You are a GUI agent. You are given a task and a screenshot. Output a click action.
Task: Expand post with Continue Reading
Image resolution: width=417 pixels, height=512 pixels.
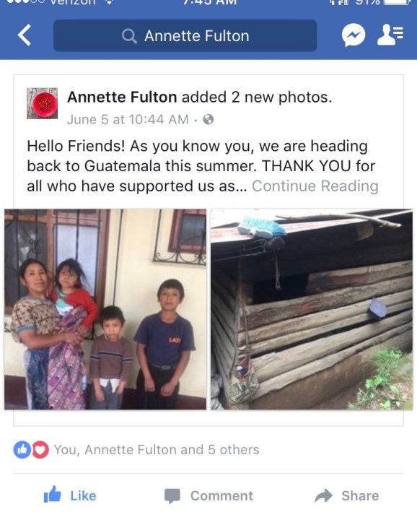click(x=315, y=186)
